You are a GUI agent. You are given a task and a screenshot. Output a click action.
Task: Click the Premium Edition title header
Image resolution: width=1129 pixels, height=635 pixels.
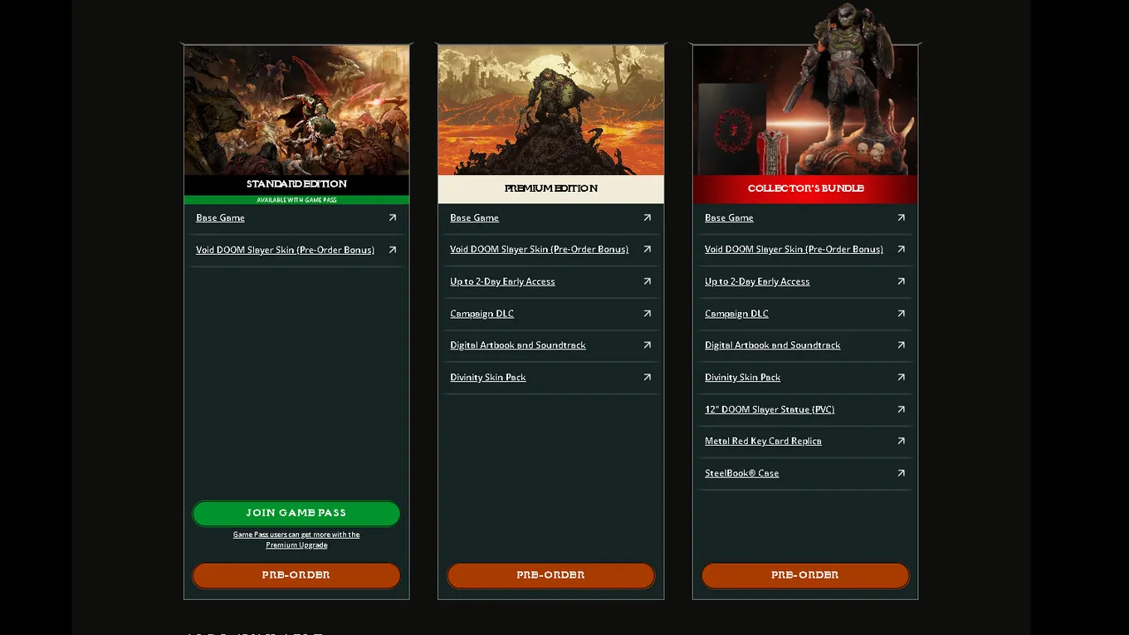coord(550,188)
